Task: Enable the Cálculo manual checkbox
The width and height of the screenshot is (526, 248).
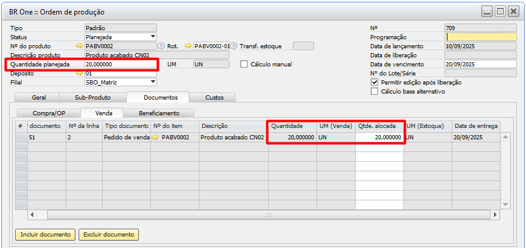Action: click(245, 64)
